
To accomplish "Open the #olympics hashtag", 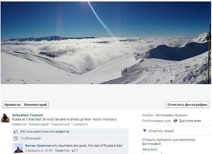I will pyautogui.click(x=110, y=119).
